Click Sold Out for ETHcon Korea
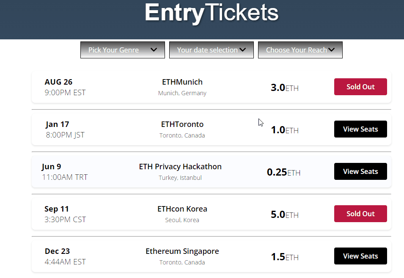This screenshot has height=278, width=404. click(x=360, y=214)
